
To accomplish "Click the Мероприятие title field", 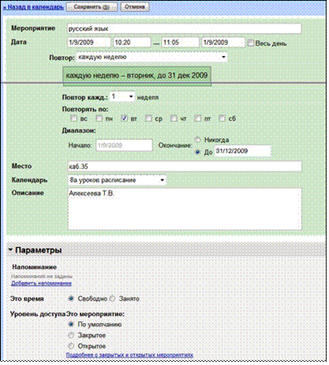I will pos(184,28).
